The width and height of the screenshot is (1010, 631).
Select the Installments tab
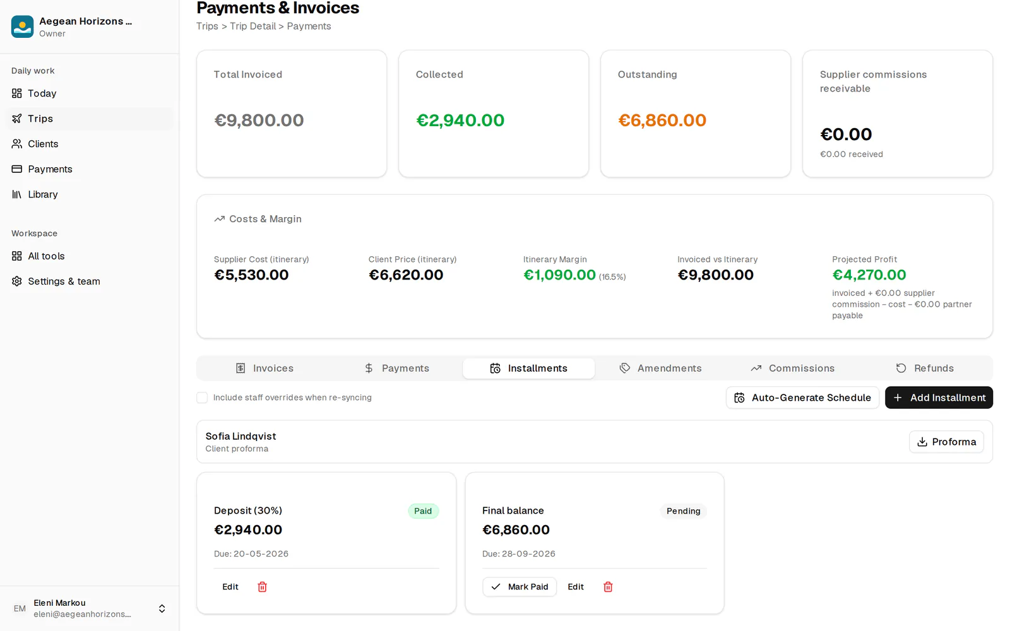point(529,369)
